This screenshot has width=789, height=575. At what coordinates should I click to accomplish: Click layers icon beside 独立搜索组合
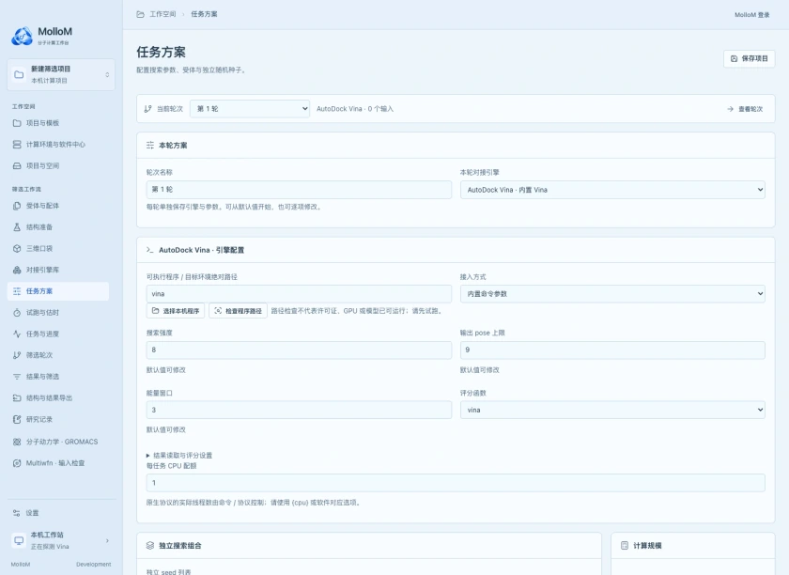pos(150,545)
